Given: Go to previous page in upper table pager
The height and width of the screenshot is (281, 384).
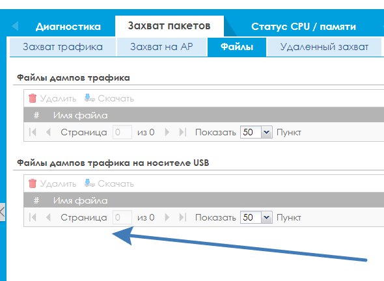Looking at the screenshot, I should click(49, 132).
